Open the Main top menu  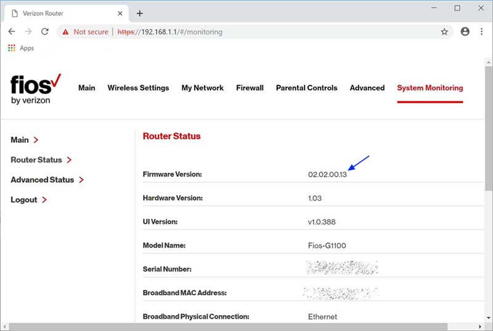(x=87, y=88)
